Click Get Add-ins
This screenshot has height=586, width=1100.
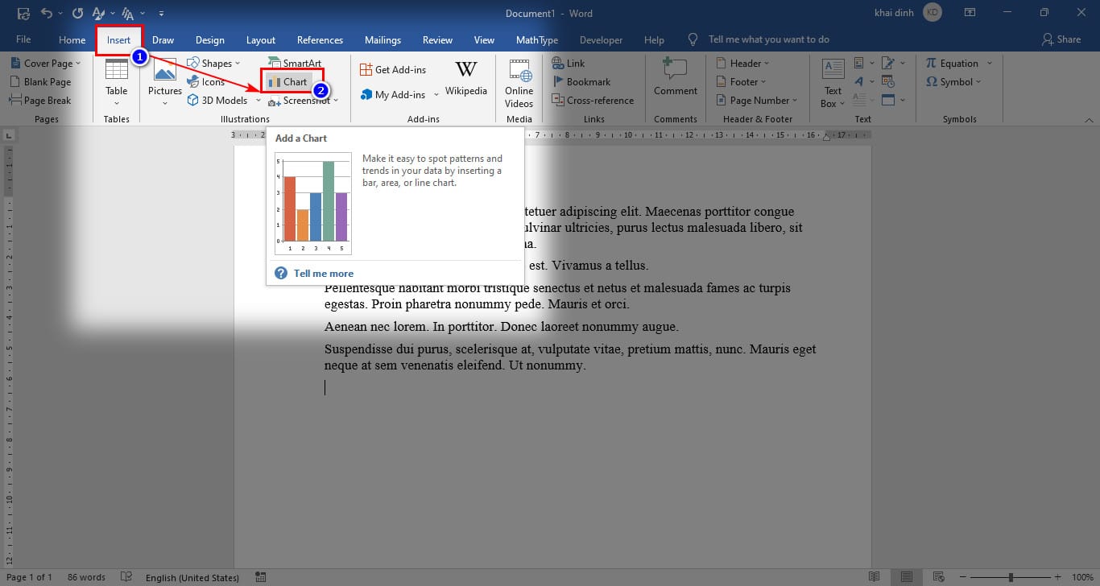(x=393, y=70)
